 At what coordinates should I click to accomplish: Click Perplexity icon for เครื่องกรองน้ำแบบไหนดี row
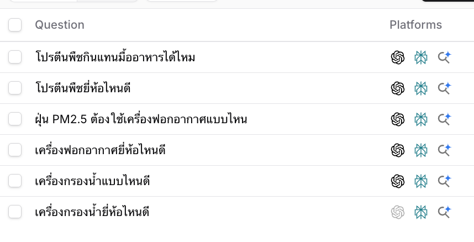421,181
